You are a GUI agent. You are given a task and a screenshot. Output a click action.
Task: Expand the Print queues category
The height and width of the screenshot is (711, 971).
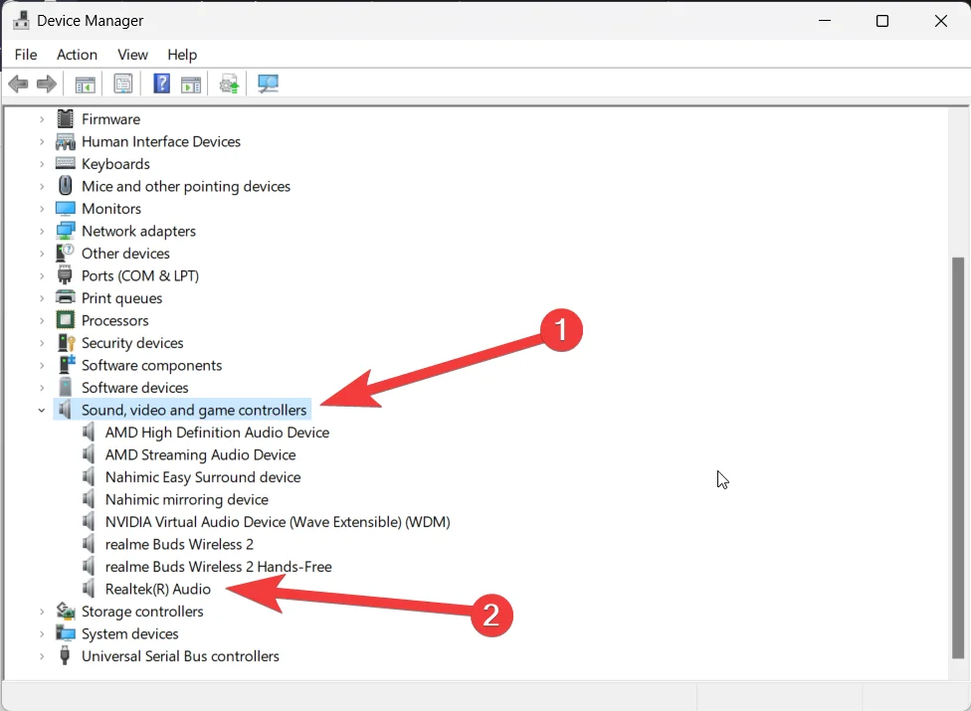click(x=42, y=298)
